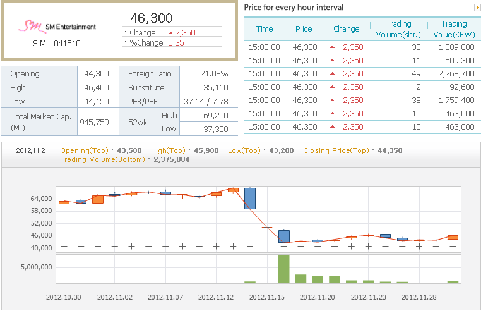Click Trading Volume(Bottom) value 2,375,884
Viewport: 488px width, 318px height.
tap(172, 159)
